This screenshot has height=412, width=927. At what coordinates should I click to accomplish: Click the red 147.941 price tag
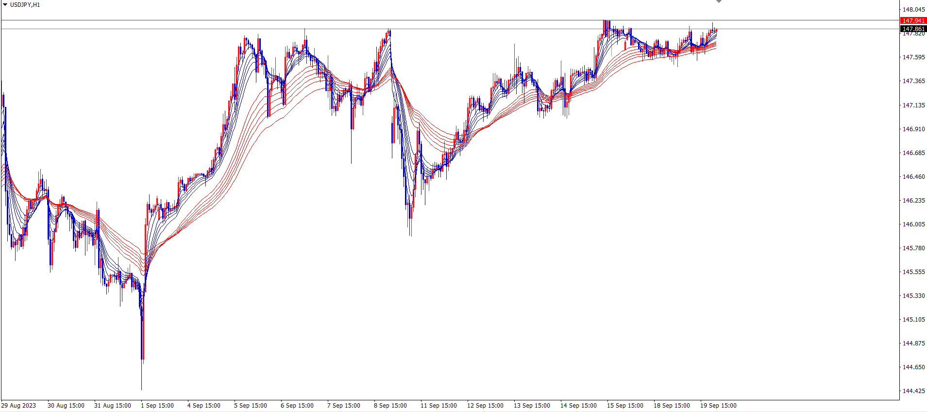coord(913,20)
